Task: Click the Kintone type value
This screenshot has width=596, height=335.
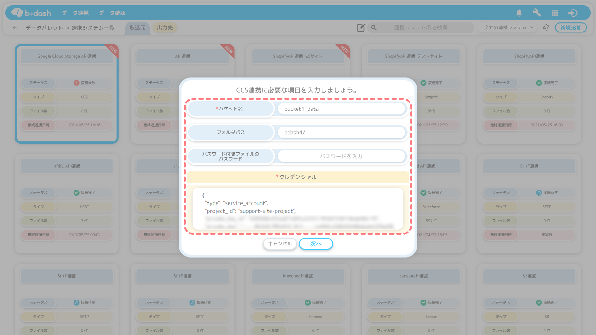Action: (316, 317)
